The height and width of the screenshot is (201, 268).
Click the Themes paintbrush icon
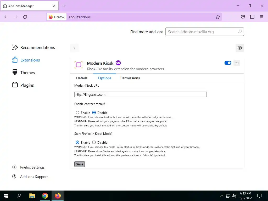point(15,72)
